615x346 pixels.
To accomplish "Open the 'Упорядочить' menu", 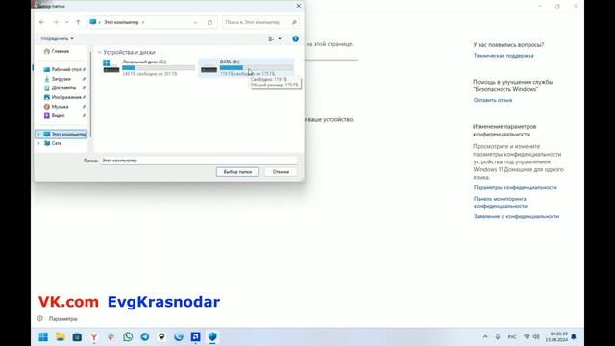I will coord(58,38).
